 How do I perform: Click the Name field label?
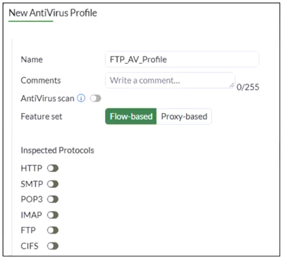32,59
